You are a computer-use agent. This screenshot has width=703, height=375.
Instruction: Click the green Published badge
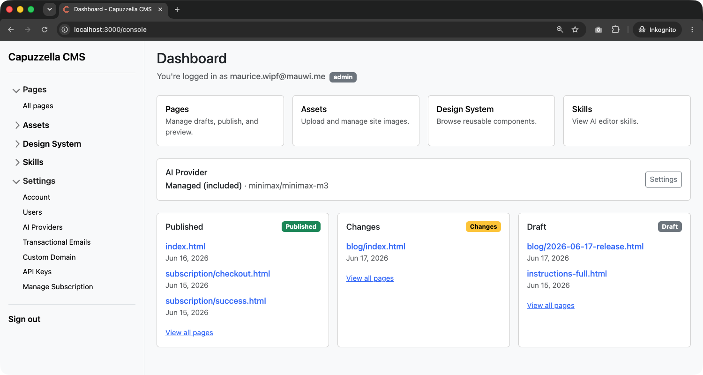point(301,227)
